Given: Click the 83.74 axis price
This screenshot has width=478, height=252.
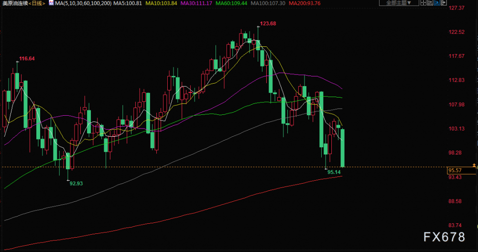Looking at the screenshot, I should click(455, 225).
